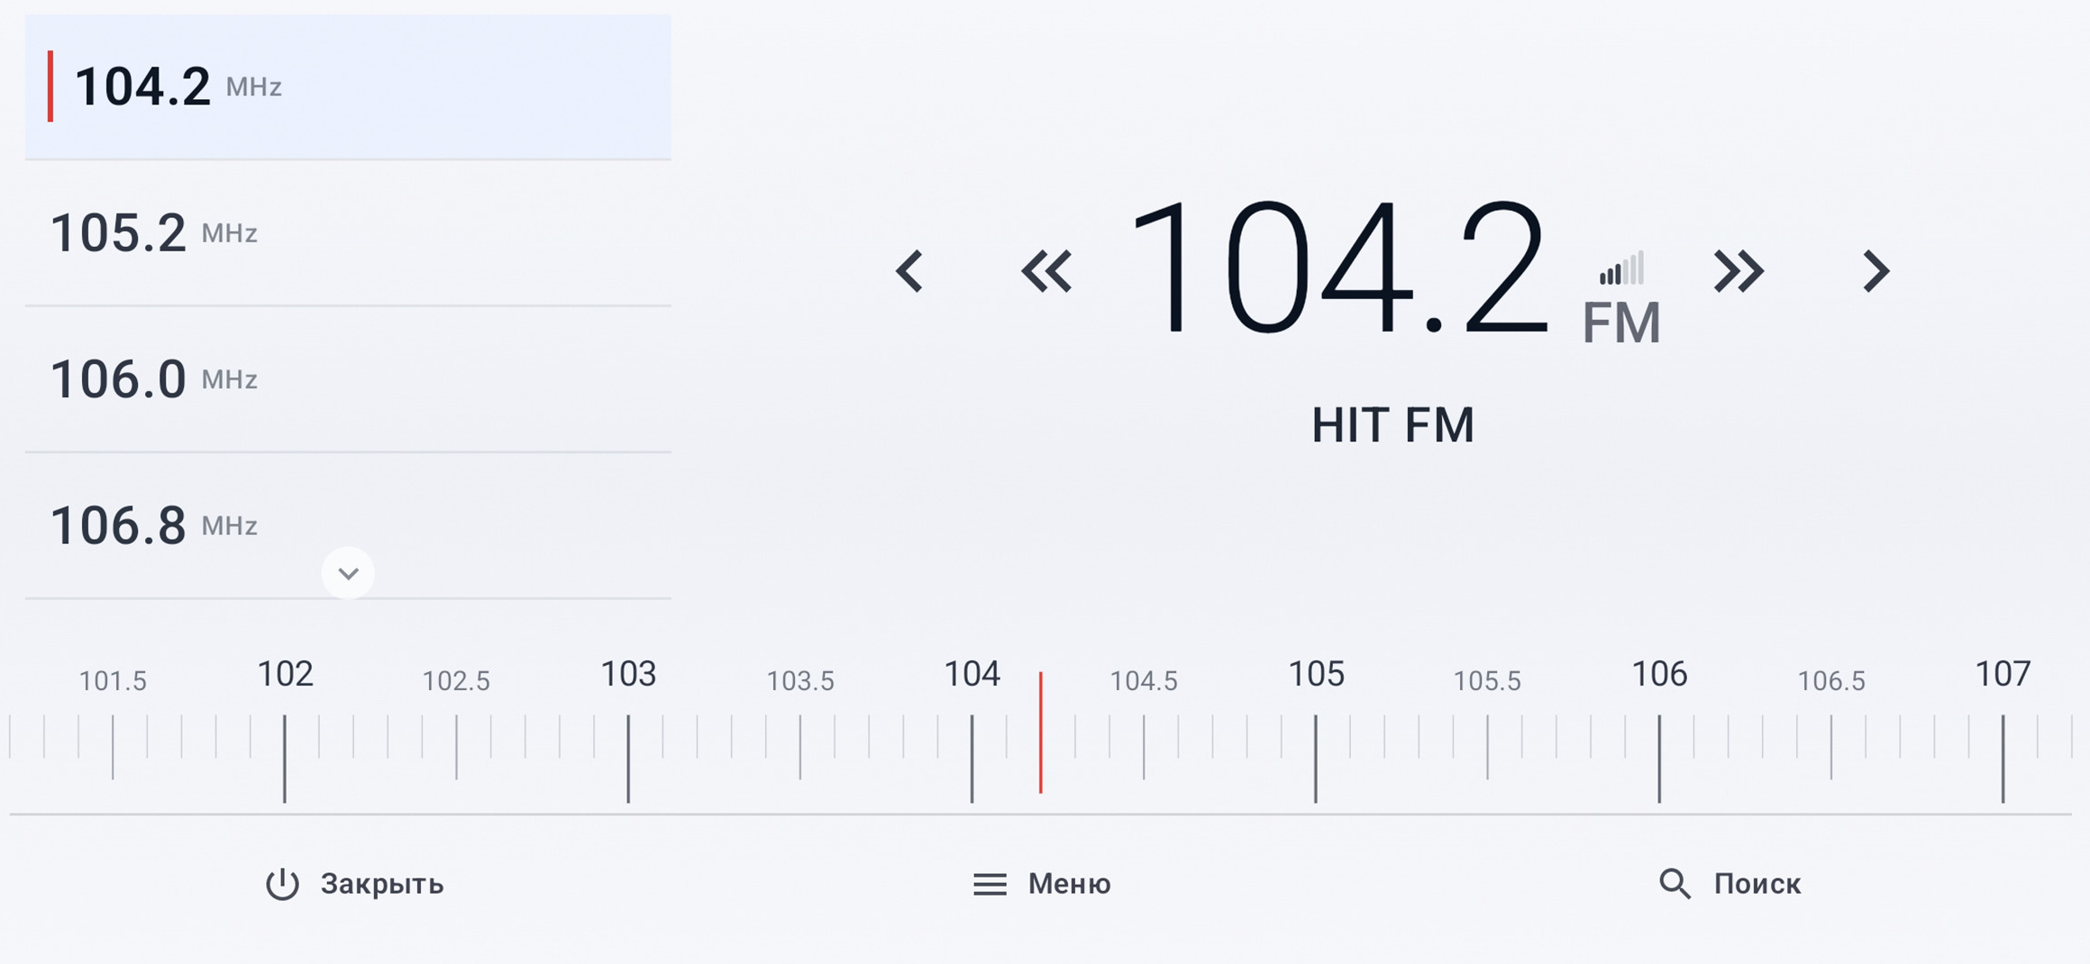Select preset station 104.2 MHz
Screen dimensions: 2090x964
[348, 86]
